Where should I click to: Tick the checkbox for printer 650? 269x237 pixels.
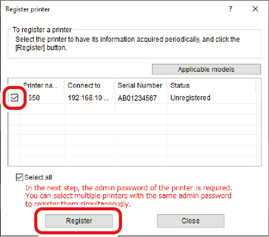coord(14,98)
